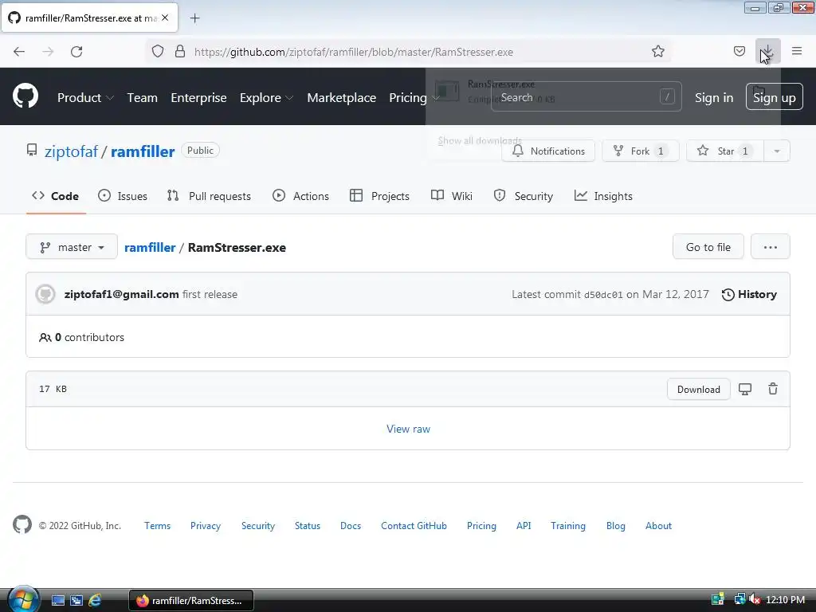Open file with GitHub Desktop icon
Viewport: 816px width, 612px height.
pyautogui.click(x=745, y=389)
